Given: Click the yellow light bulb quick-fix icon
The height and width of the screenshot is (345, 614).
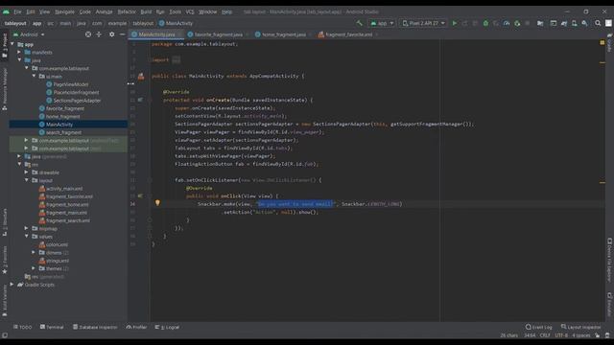Looking at the screenshot, I should (157, 203).
